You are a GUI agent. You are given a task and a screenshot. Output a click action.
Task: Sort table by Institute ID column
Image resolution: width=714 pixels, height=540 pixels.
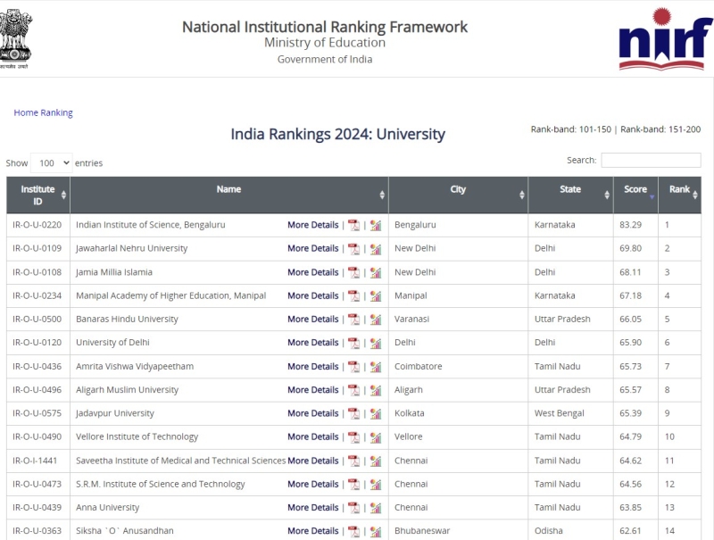pyautogui.click(x=38, y=195)
